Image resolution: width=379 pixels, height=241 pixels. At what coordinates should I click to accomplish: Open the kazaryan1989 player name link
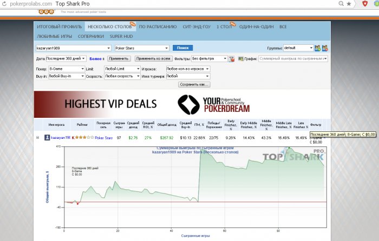(61, 138)
